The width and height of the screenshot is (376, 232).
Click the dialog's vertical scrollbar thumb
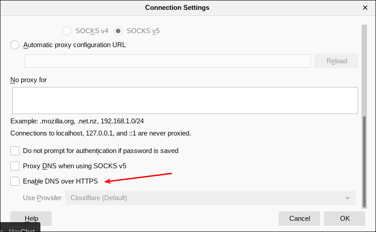click(364, 162)
